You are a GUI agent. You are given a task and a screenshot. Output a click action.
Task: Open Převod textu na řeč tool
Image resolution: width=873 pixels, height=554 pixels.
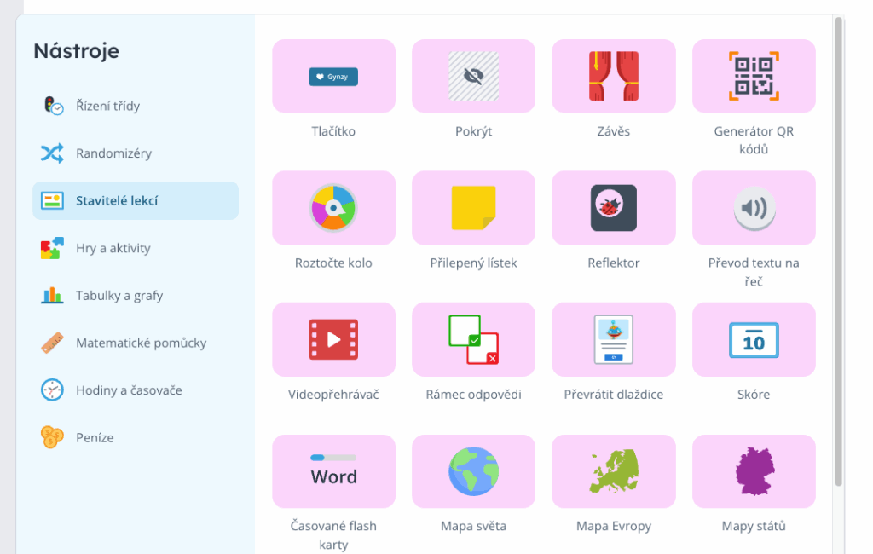click(x=753, y=208)
